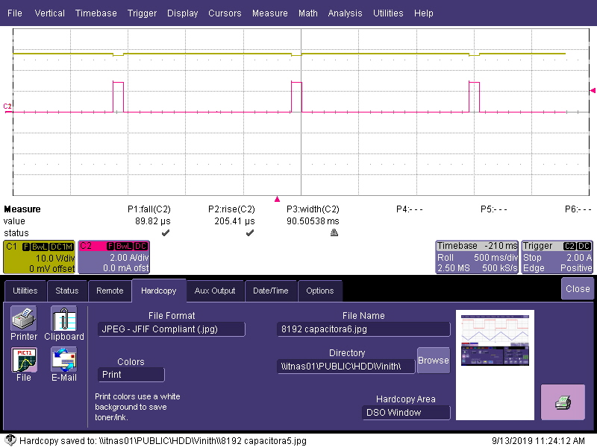The image size is (597, 447).
Task: Click the status bar info icon
Action: pos(10,440)
